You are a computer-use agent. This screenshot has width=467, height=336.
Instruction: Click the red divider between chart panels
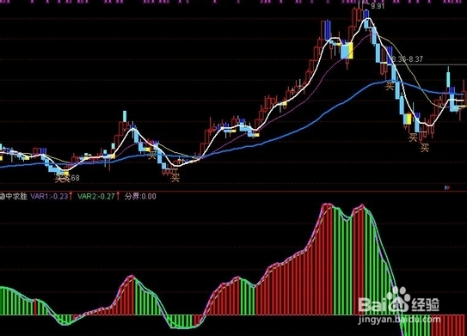coord(234,191)
